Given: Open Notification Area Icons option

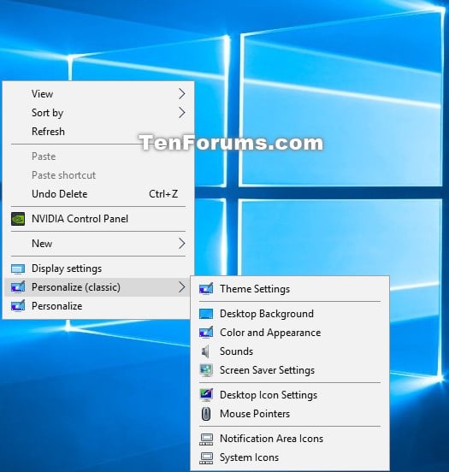Looking at the screenshot, I should point(290,439).
